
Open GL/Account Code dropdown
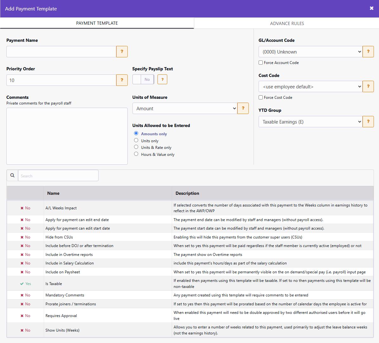pos(311,52)
